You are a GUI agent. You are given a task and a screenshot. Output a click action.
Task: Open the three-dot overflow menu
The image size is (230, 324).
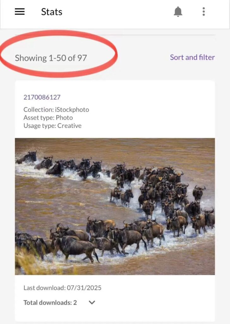203,12
